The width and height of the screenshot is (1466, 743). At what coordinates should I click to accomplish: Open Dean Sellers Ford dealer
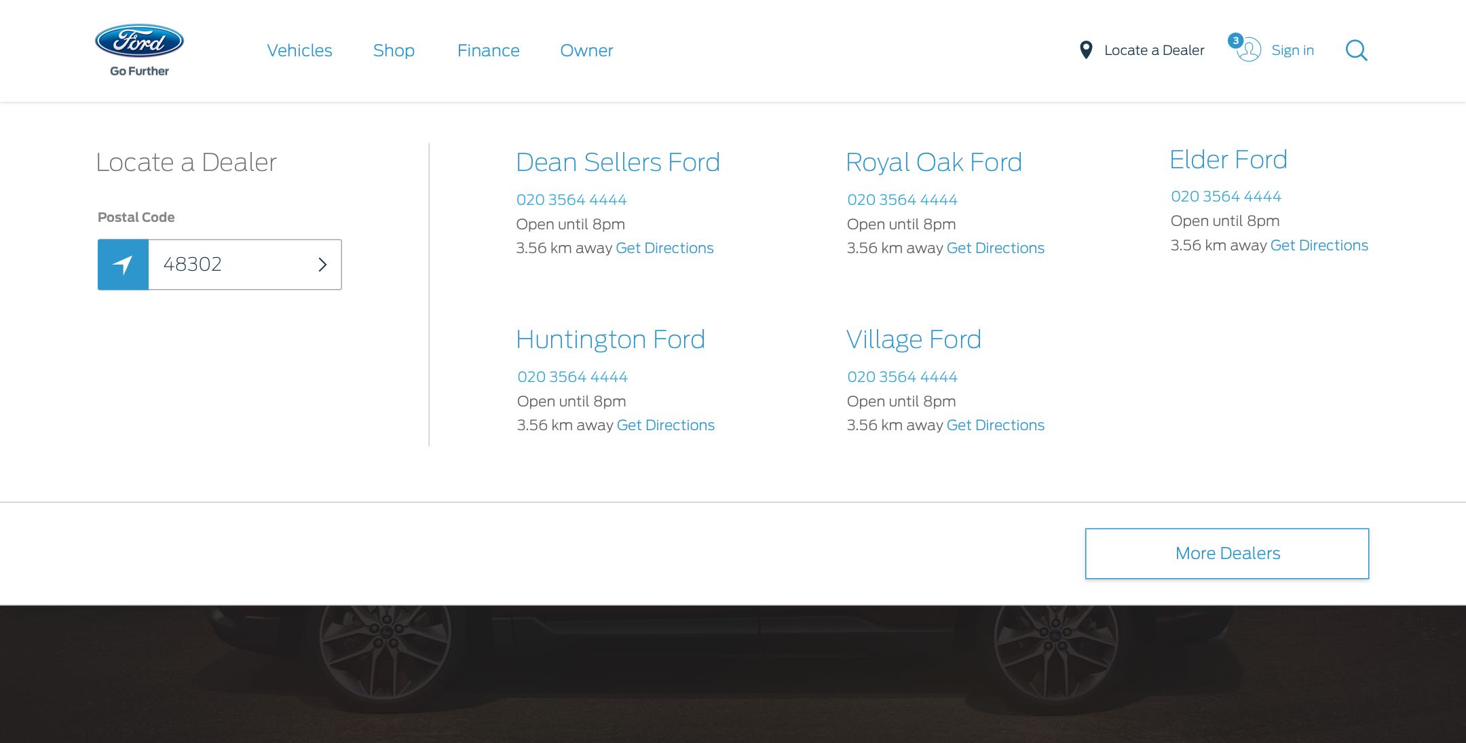tap(618, 162)
